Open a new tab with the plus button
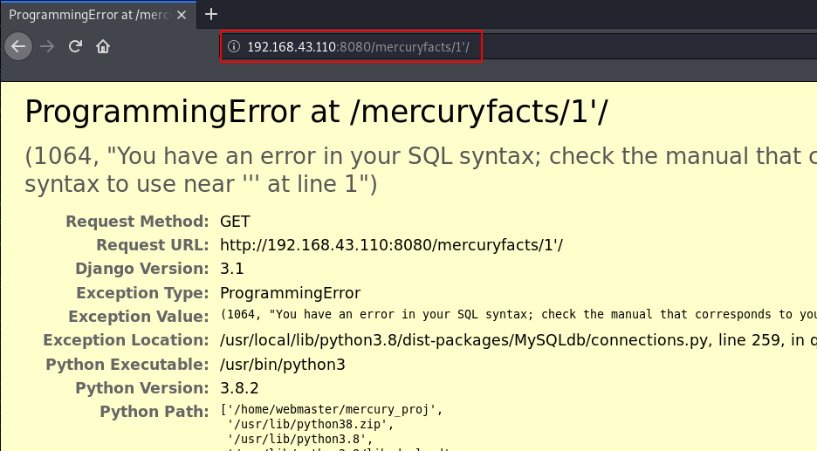 point(211,14)
